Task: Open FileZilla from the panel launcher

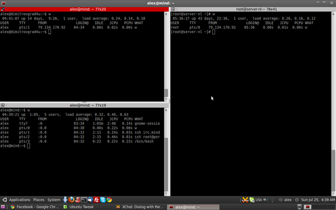Action: [x=96, y=200]
